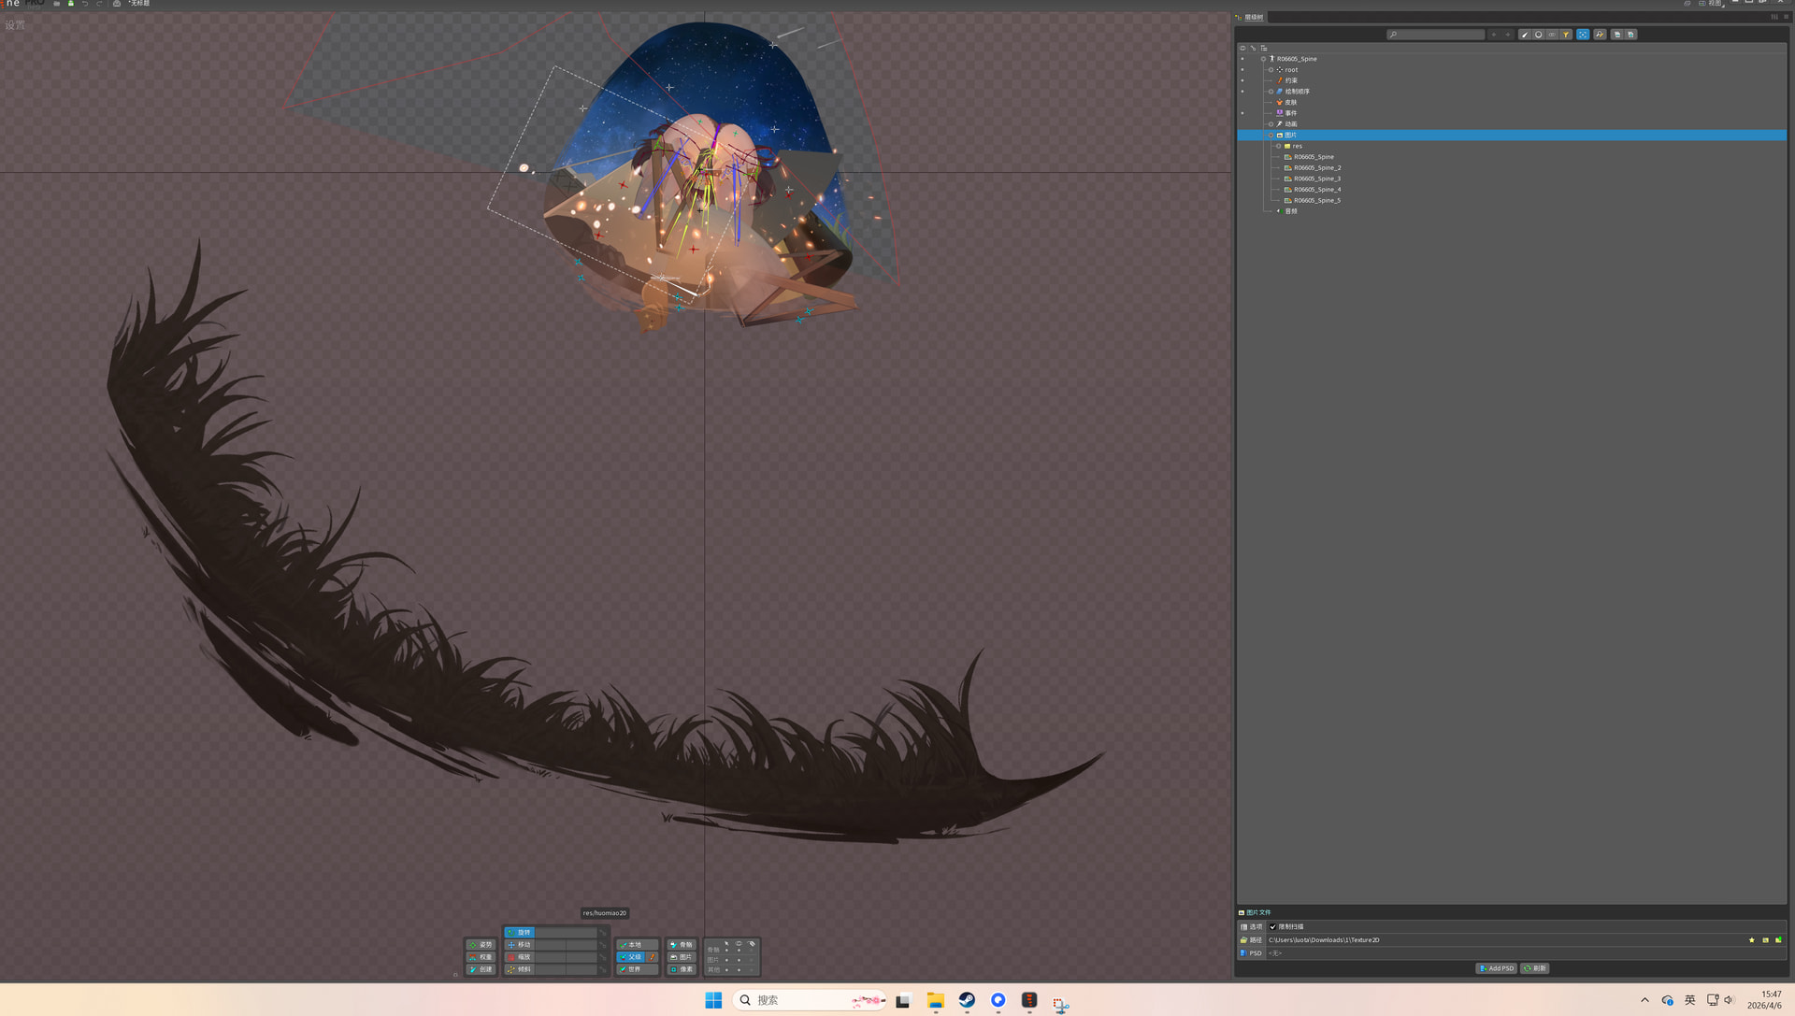Viewport: 1795px width, 1016px height.
Task: Collapse the root bone node
Action: coord(1271,70)
